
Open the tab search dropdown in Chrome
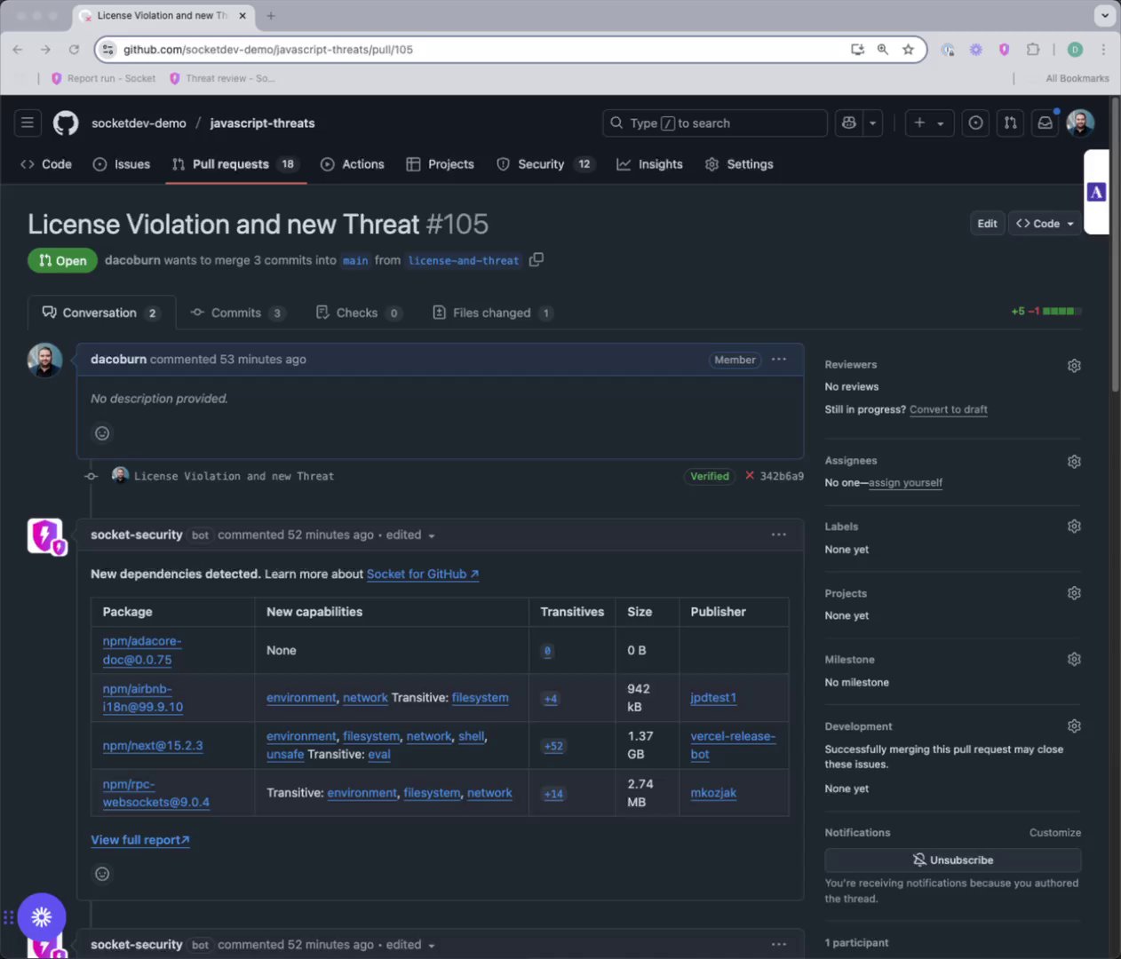pyautogui.click(x=1105, y=15)
